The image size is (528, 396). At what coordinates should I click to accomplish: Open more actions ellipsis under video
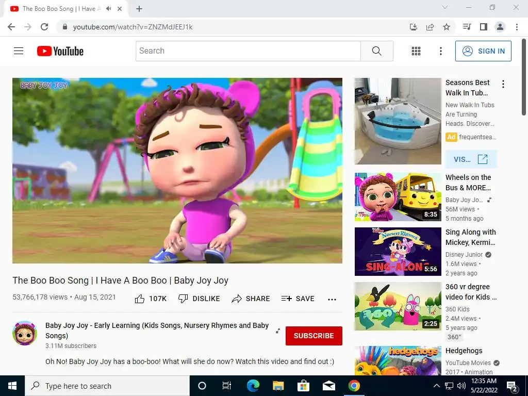coord(332,299)
